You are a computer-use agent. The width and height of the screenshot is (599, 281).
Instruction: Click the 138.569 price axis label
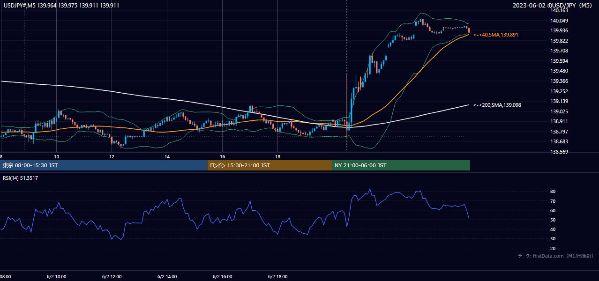click(560, 152)
